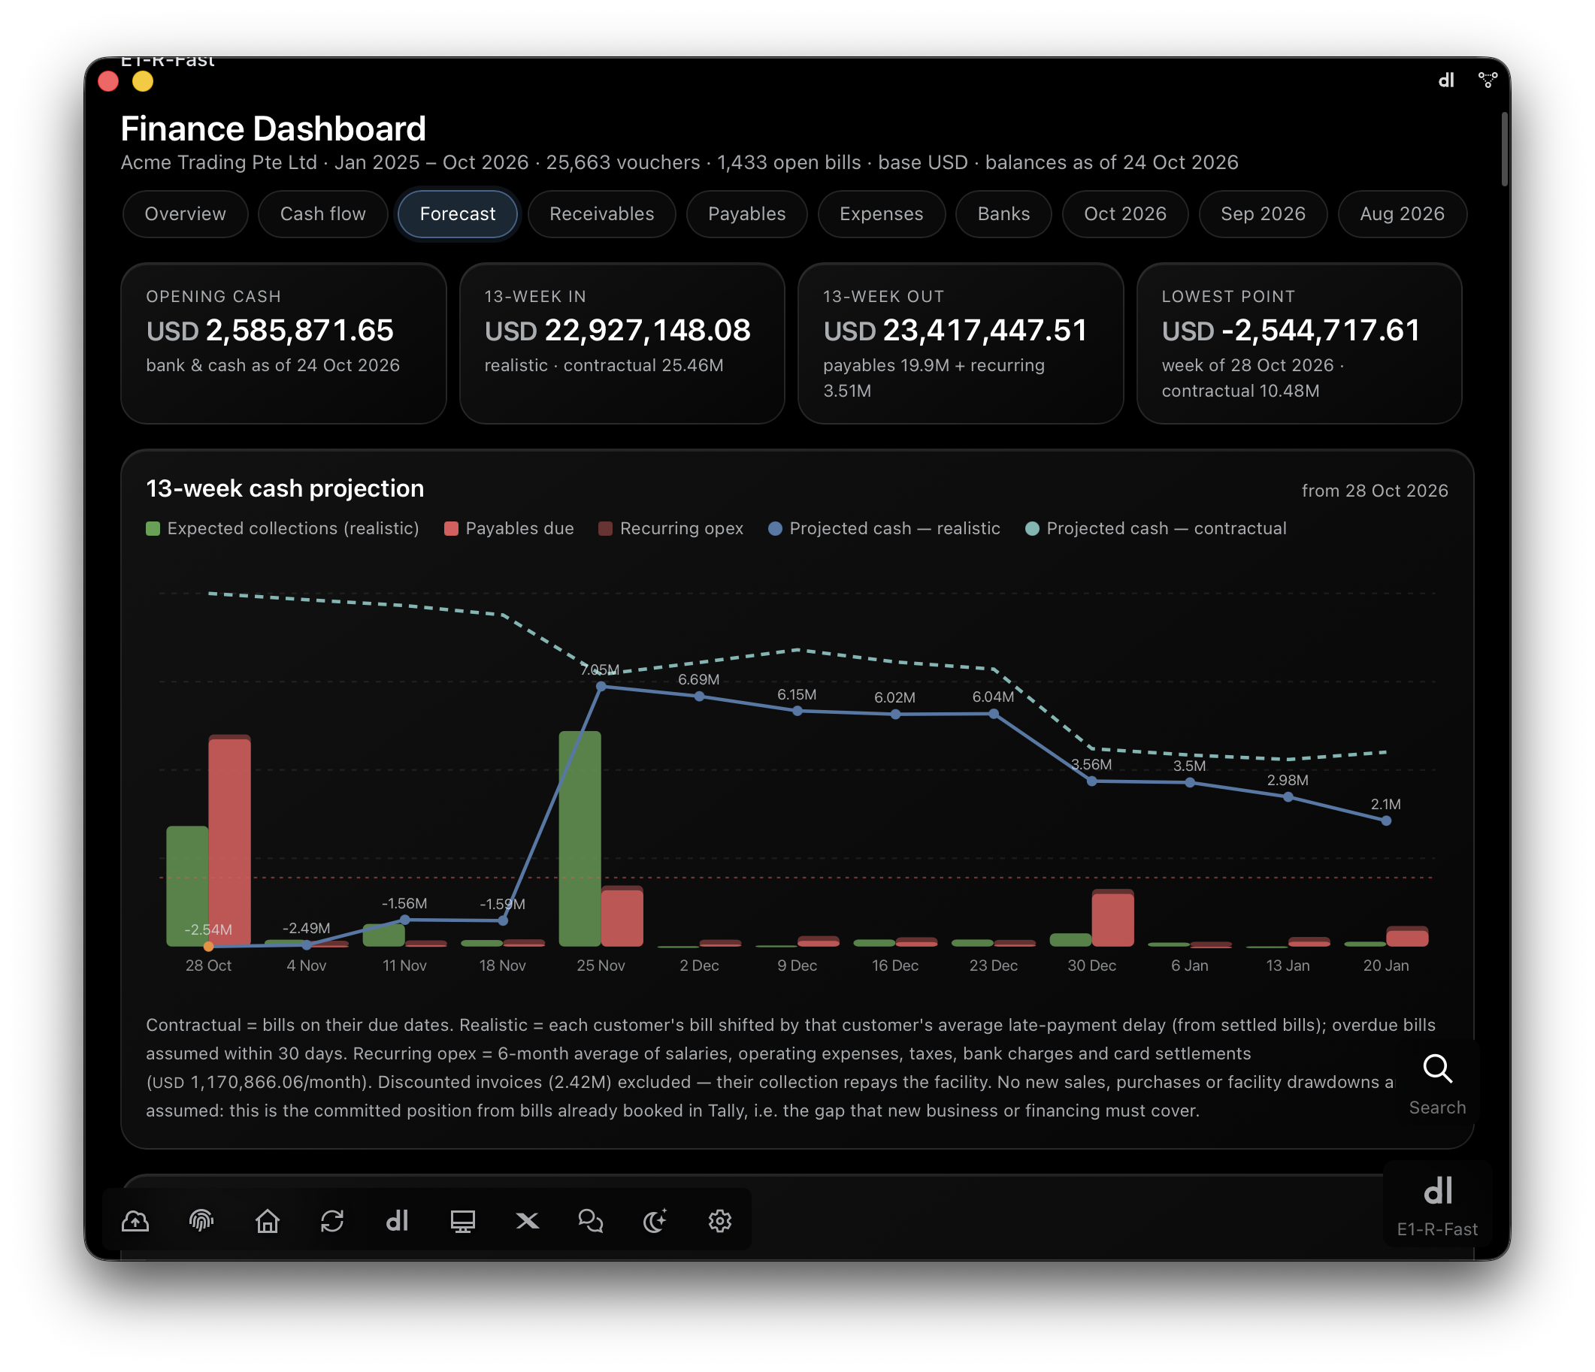Toggle Projected cash — realistic legend entry
Screen dimensions: 1595x1372
click(x=885, y=529)
